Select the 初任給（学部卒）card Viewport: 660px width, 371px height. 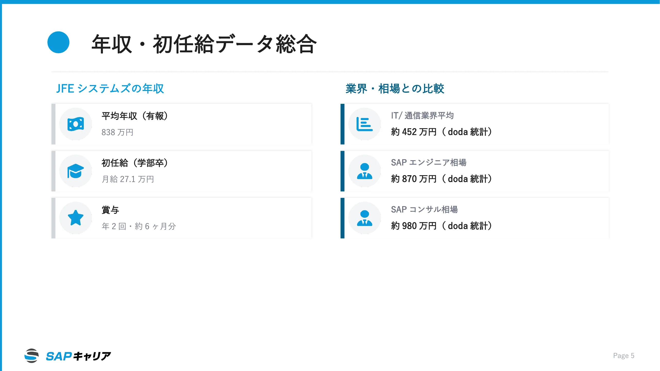point(182,171)
